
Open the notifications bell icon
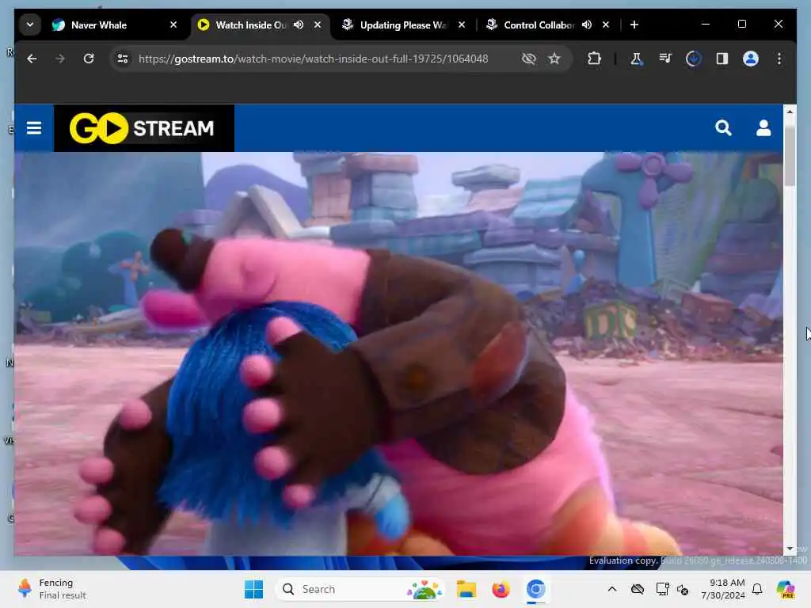tap(757, 589)
